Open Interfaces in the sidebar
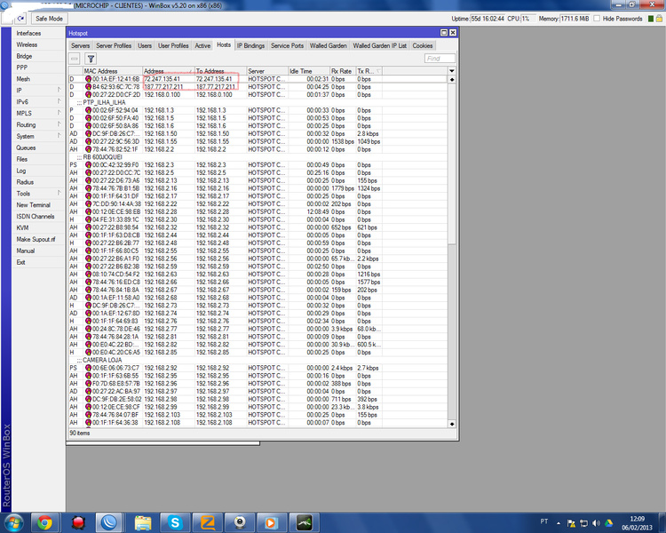The image size is (666, 533). (x=29, y=33)
